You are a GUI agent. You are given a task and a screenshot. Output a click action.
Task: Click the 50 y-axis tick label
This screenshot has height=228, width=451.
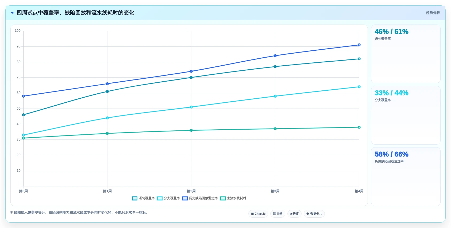coord(18,109)
